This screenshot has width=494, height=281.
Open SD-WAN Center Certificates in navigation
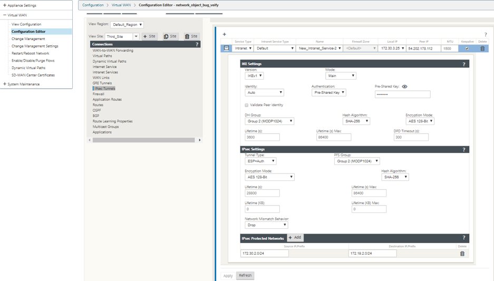[x=33, y=75]
